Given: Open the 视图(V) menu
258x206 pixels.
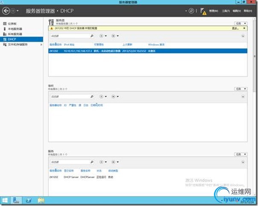Looking at the screenshot, I should [237, 11].
